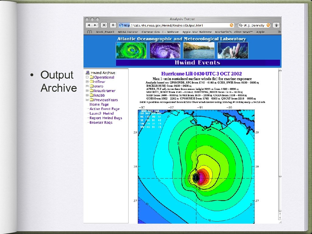The image size is (312, 234).
Task: Click the coral reef thumbnail
Action: point(233,50)
